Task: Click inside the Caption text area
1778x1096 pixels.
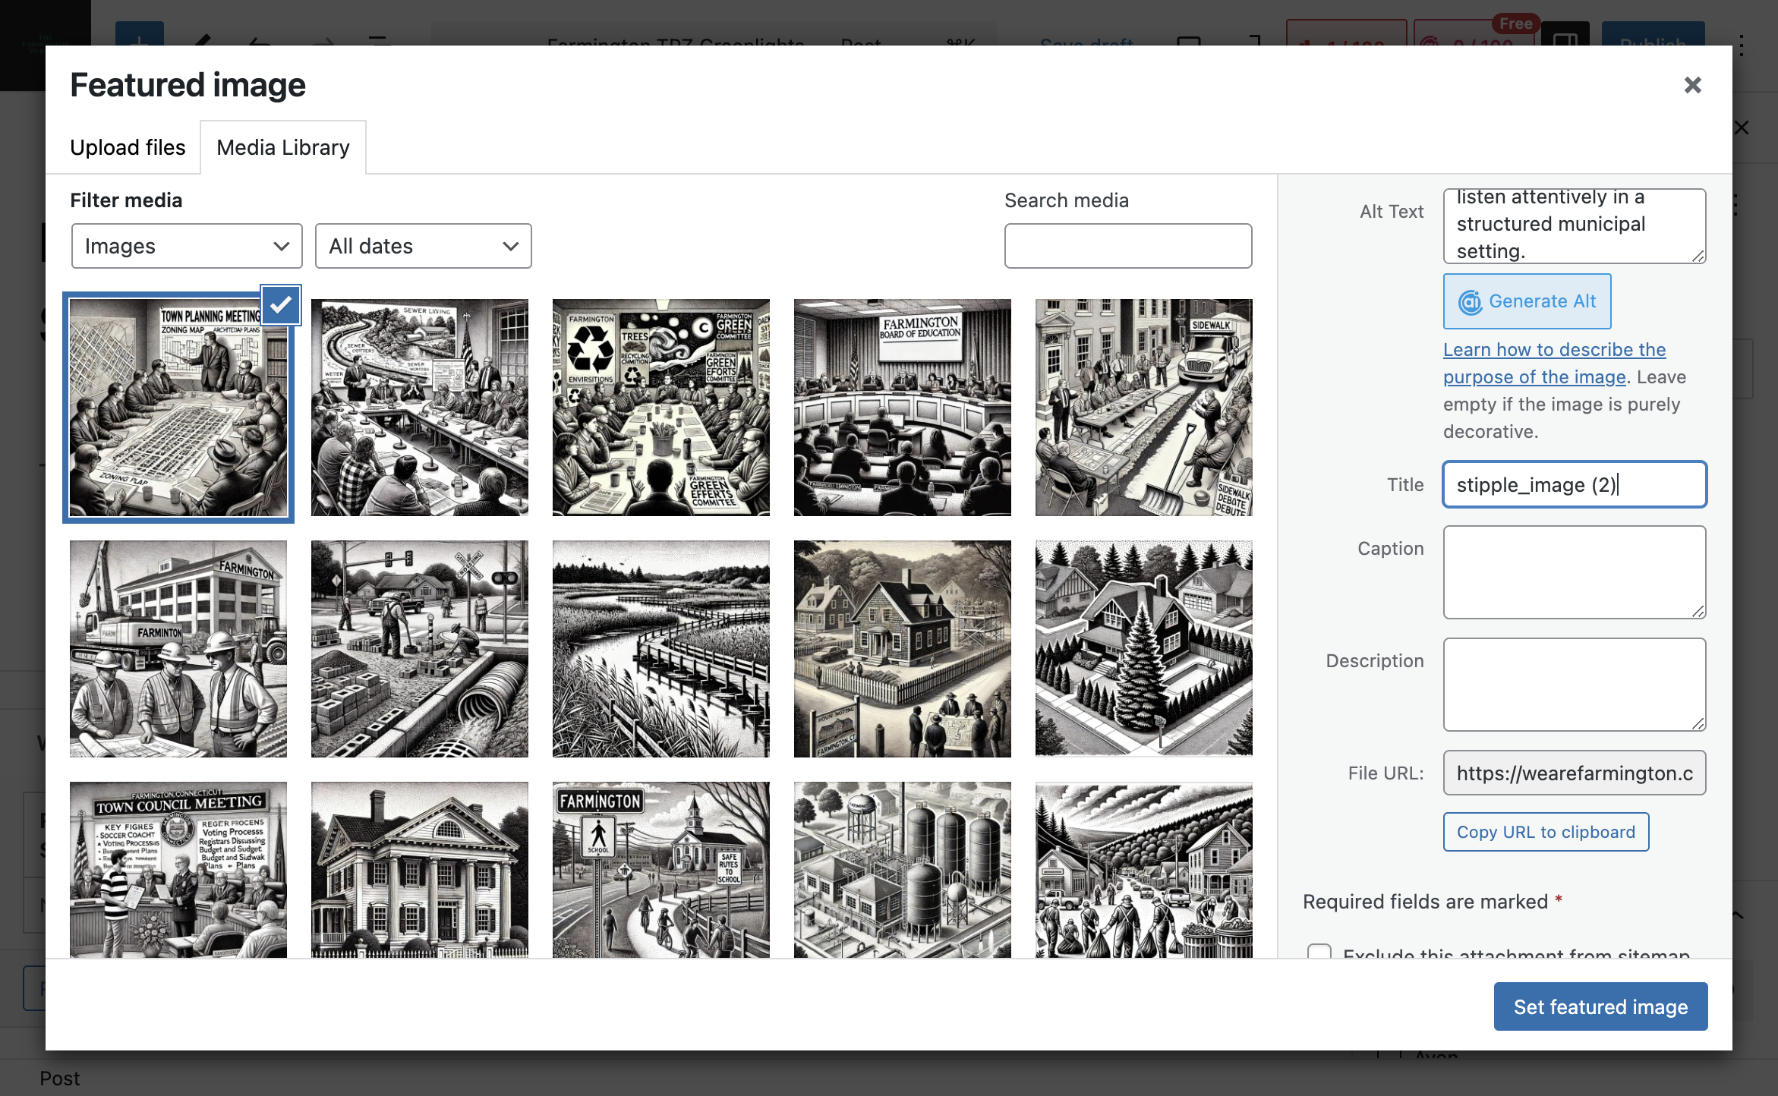Action: tap(1574, 572)
